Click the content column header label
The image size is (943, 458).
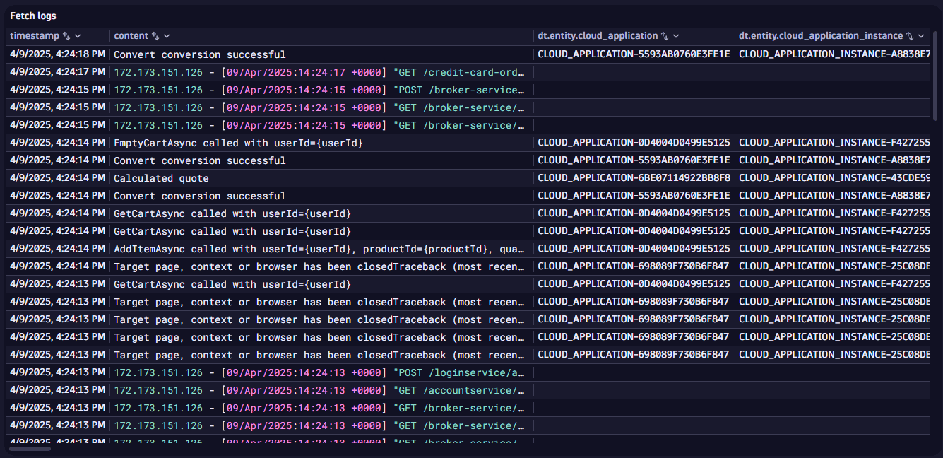point(131,36)
